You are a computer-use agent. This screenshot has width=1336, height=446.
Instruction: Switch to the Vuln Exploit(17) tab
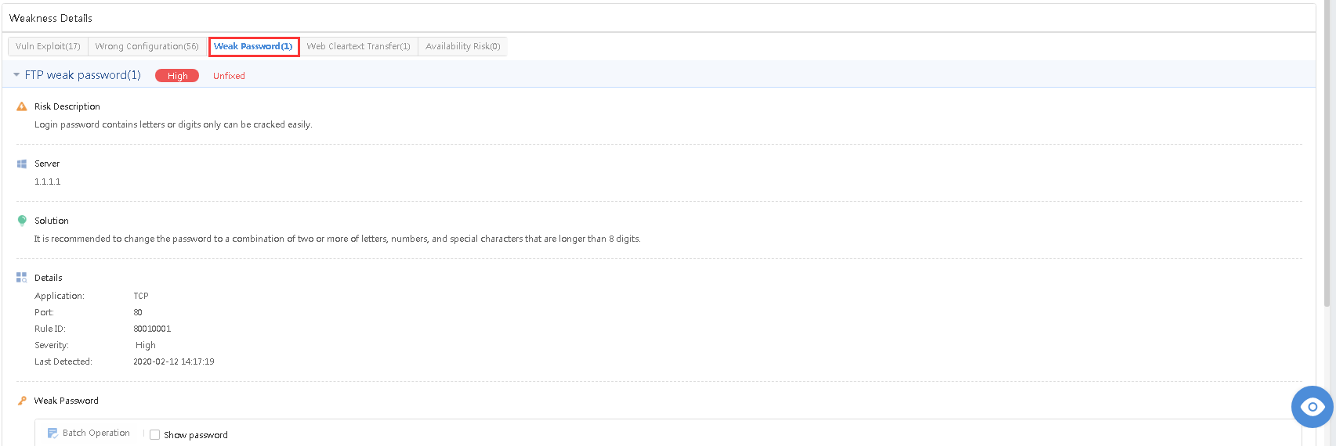click(x=48, y=46)
